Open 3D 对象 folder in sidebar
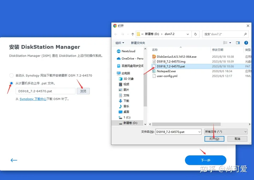Screen dimensions: 254x180 126,79
